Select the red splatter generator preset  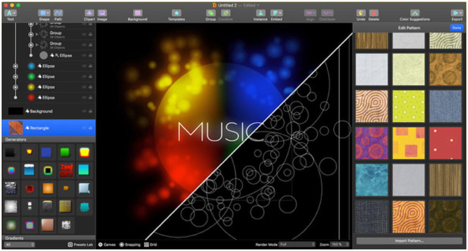pyautogui.click(x=66, y=170)
